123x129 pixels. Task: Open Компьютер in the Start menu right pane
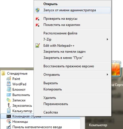pyautogui.click(x=98, y=125)
